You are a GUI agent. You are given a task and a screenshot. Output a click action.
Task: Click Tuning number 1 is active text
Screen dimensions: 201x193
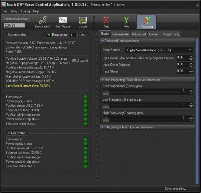107,5
